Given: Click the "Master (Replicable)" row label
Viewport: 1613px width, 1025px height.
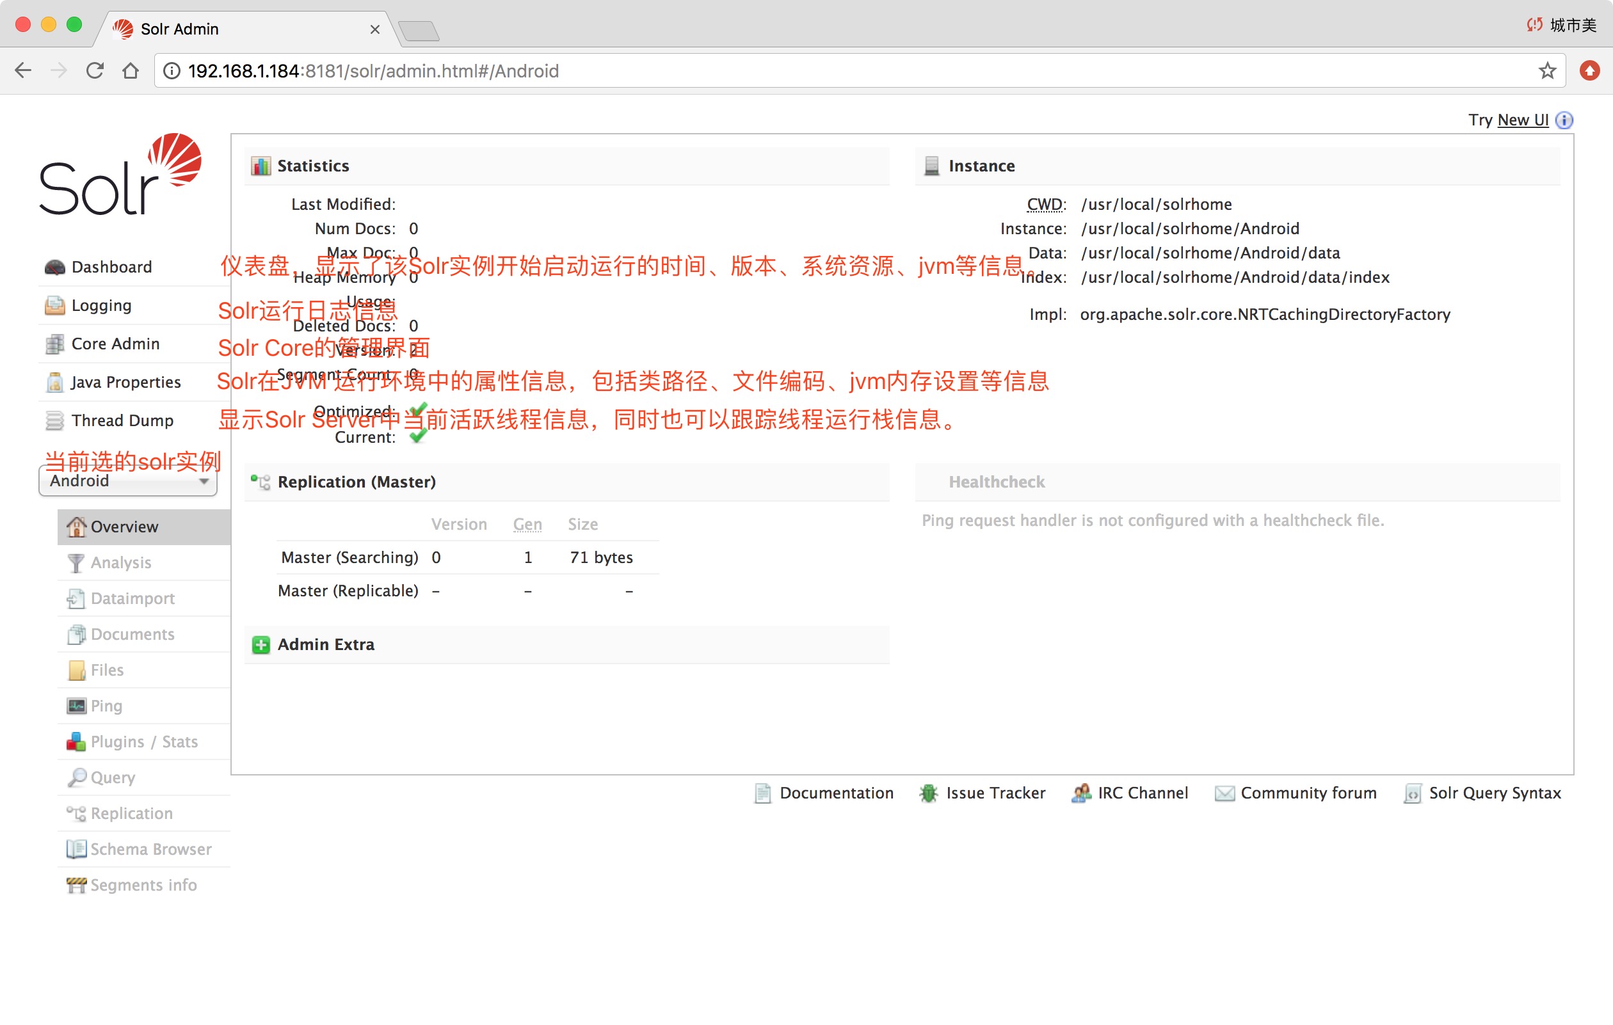Looking at the screenshot, I should point(348,591).
